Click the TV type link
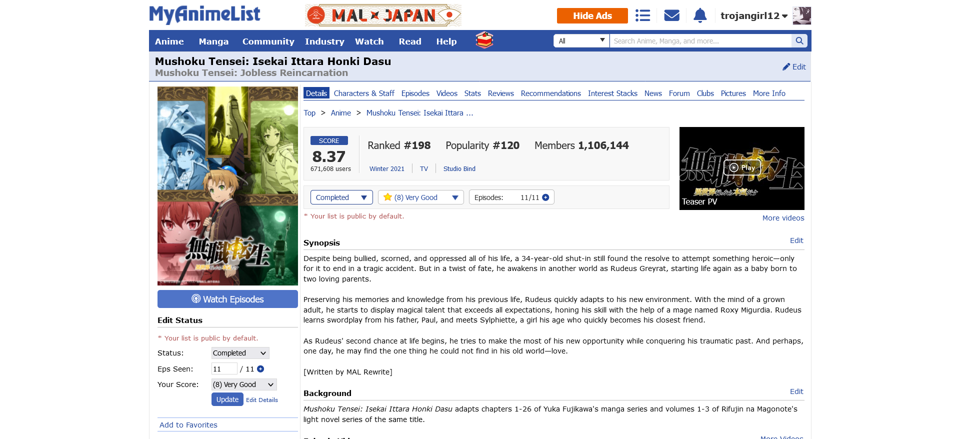The width and height of the screenshot is (960, 439). click(x=424, y=169)
